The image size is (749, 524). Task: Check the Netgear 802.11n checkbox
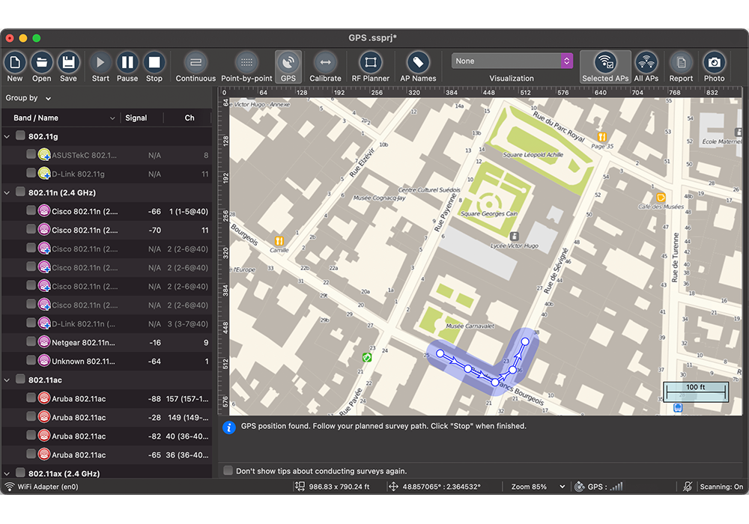(31, 341)
